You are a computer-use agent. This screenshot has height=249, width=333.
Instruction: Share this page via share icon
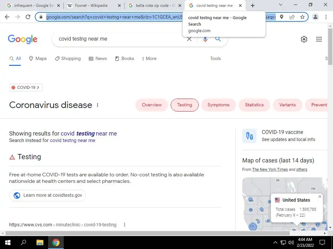click(292, 17)
